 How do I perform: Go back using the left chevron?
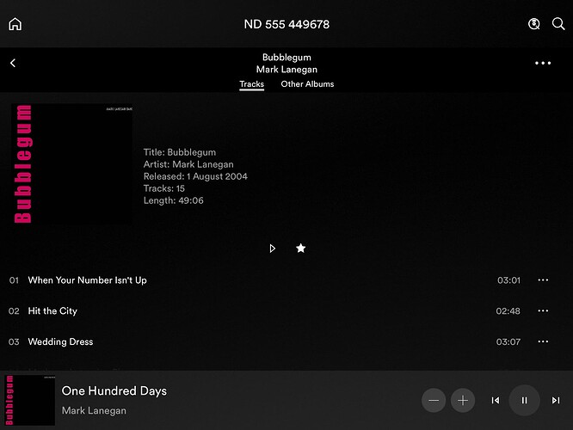click(x=13, y=63)
